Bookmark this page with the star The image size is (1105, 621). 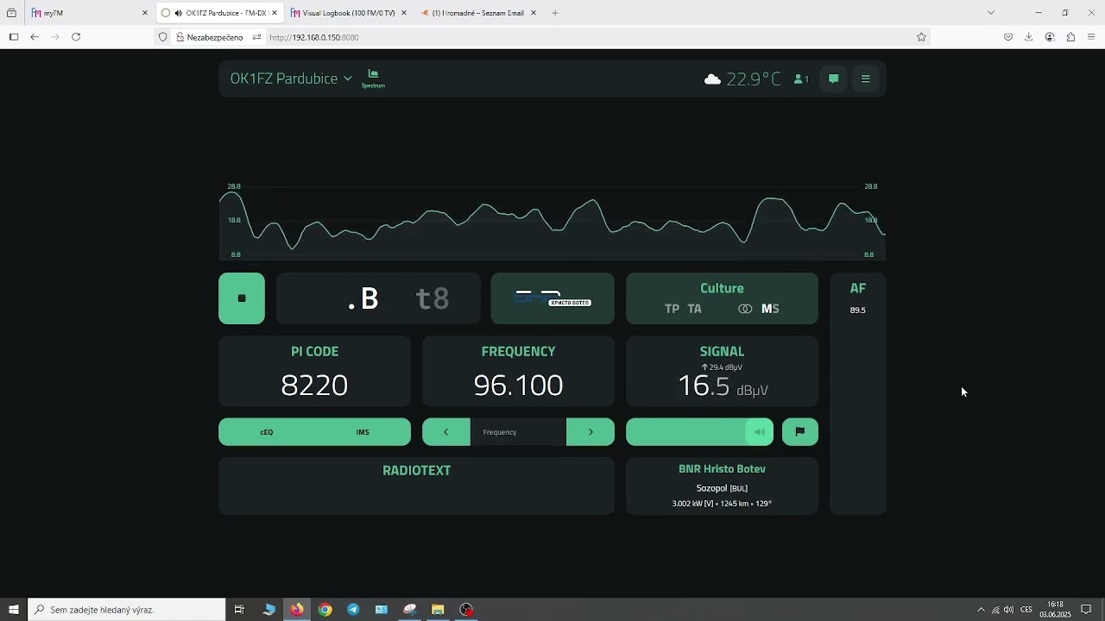pos(921,37)
